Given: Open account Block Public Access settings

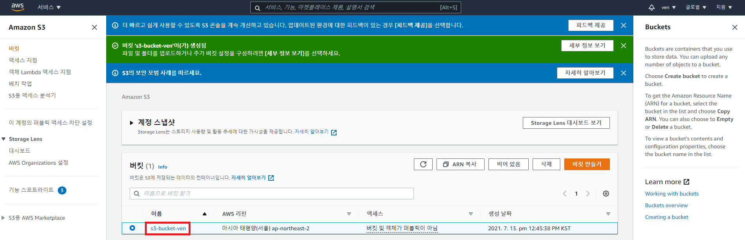Looking at the screenshot, I should coord(50,123).
